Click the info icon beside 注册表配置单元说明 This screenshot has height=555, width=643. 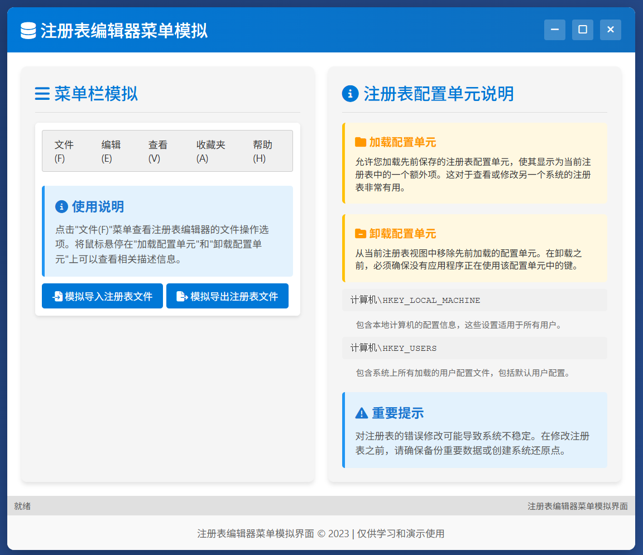click(x=350, y=94)
